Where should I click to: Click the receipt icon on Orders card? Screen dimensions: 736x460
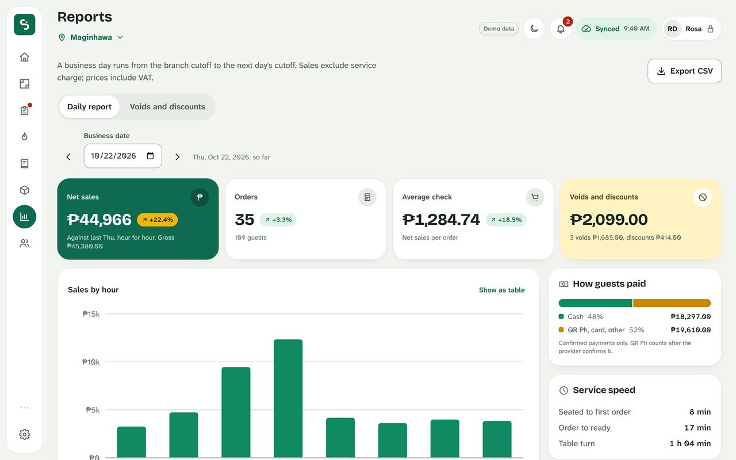tap(367, 197)
